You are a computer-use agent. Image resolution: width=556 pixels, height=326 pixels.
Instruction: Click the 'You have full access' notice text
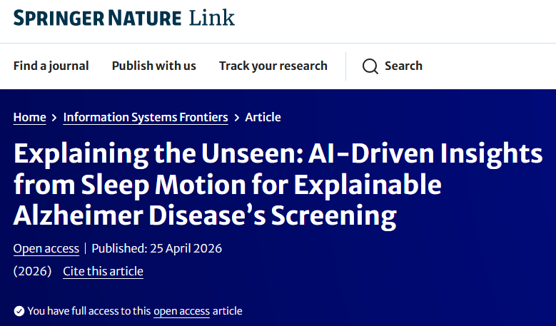pyautogui.click(x=89, y=311)
